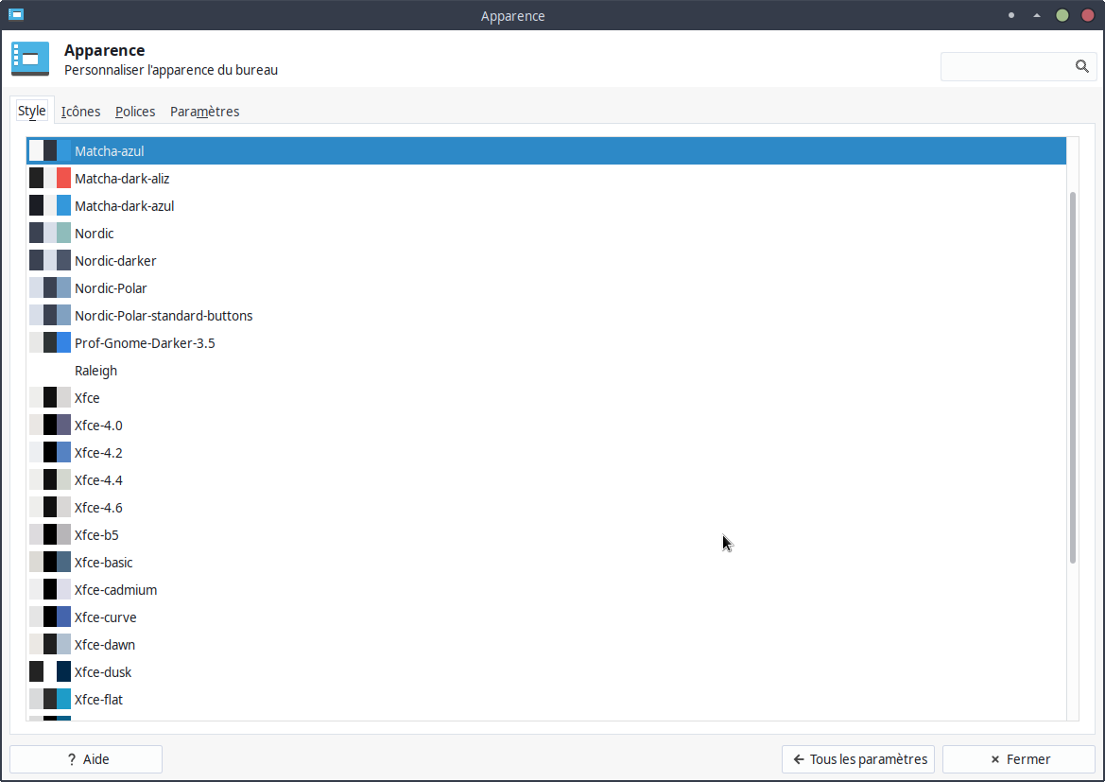Click the theme list vertical scrollbar

pos(1072,378)
